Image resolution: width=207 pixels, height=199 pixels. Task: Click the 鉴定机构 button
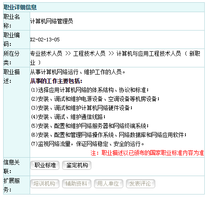(x=76, y=165)
